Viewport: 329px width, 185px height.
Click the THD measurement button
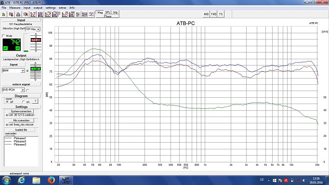pos(213,14)
